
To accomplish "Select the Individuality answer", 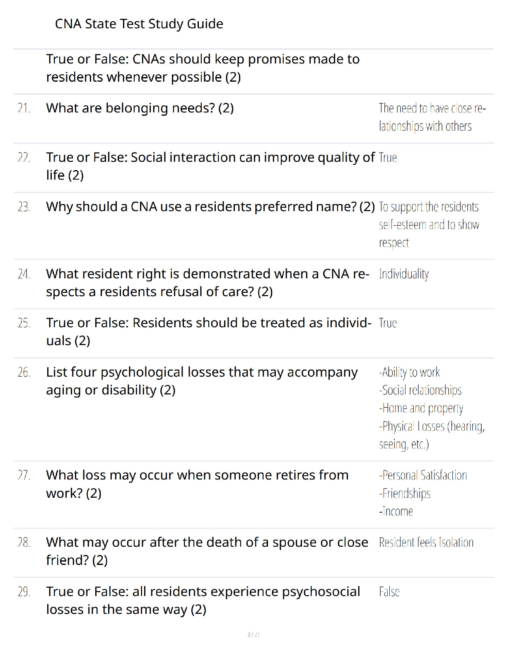I will pos(404,274).
